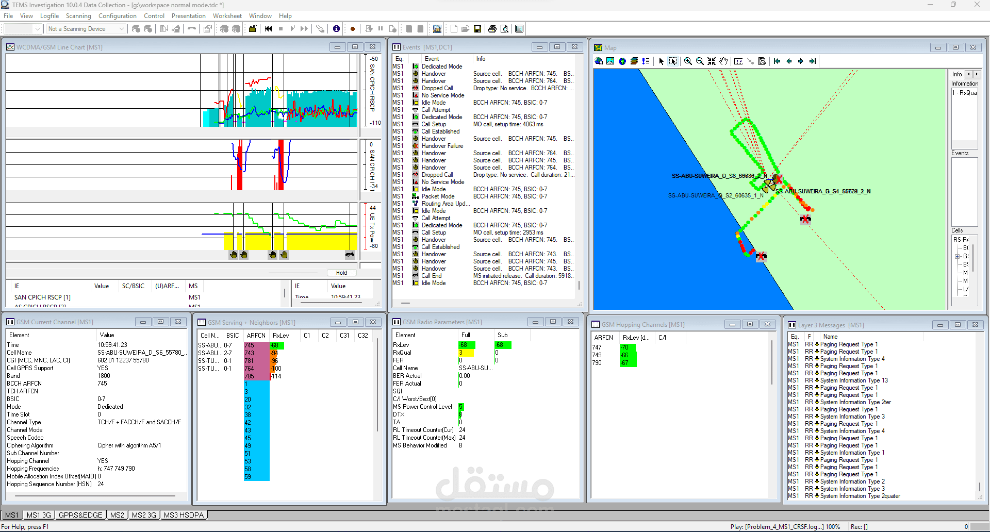Click the blue information icon in toolbar
The height and width of the screenshot is (532, 990).
[x=336, y=29]
